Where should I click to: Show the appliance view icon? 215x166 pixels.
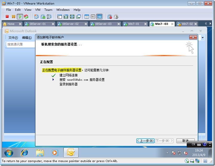click(x=93, y=17)
